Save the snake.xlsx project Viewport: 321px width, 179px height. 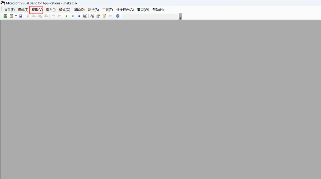21,16
